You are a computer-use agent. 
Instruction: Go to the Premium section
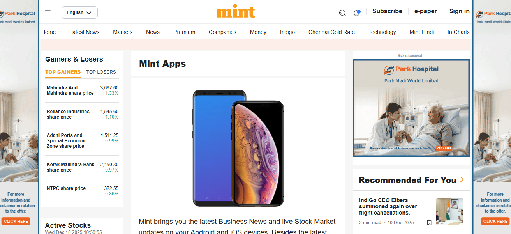coord(184,32)
